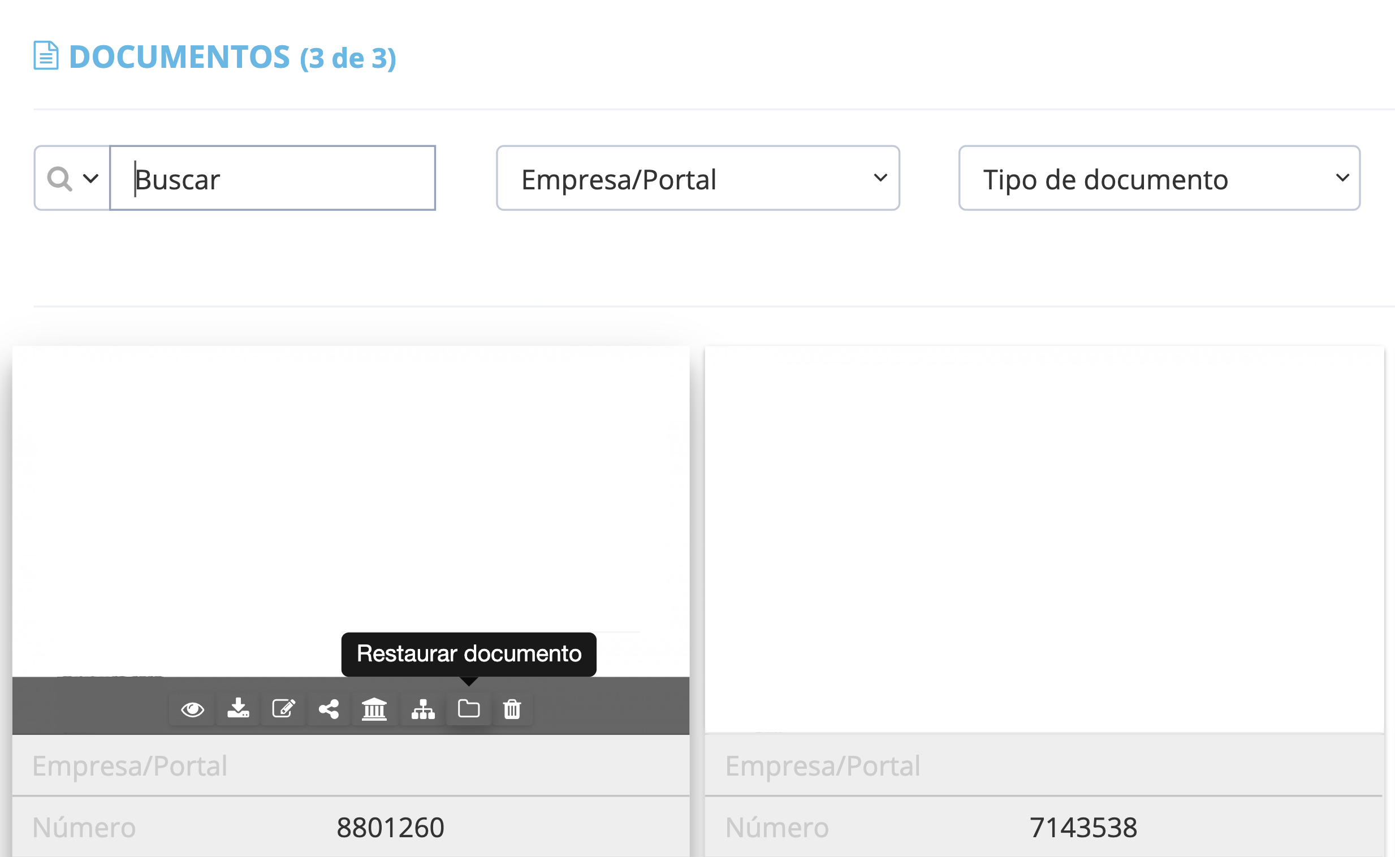
Task: Open the Empresa/Portal filter dropdown
Action: tap(698, 179)
